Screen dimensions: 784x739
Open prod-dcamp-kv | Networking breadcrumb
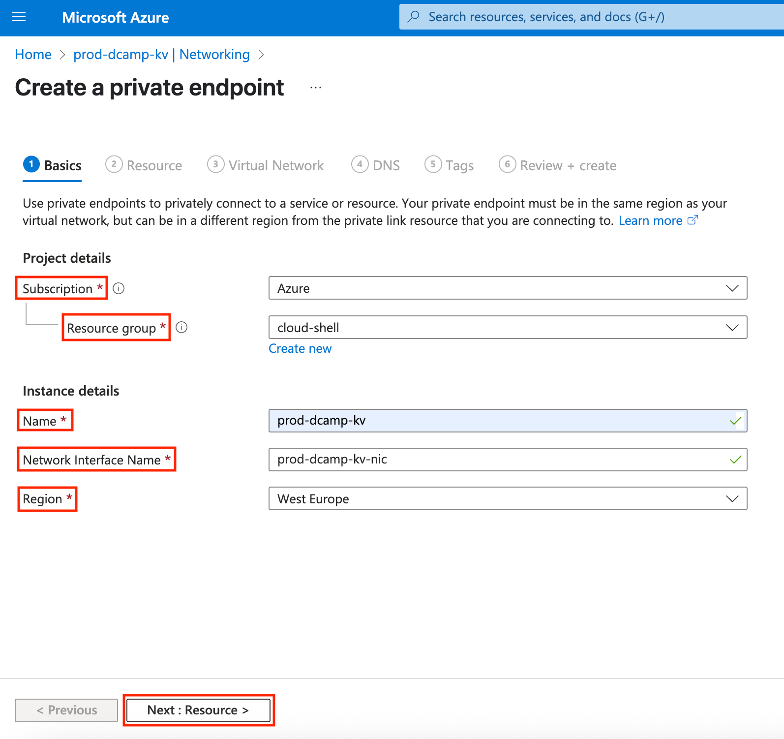[x=161, y=54]
